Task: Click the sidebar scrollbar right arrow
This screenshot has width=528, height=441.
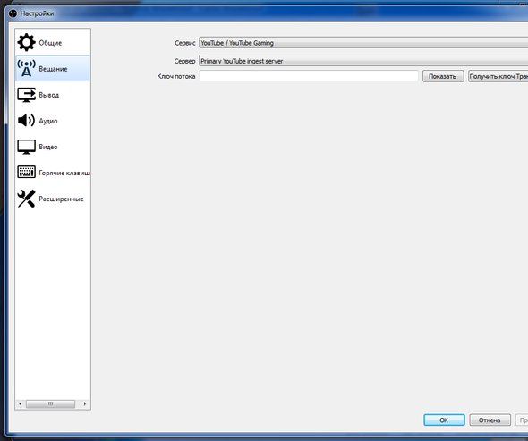Action: pos(84,403)
